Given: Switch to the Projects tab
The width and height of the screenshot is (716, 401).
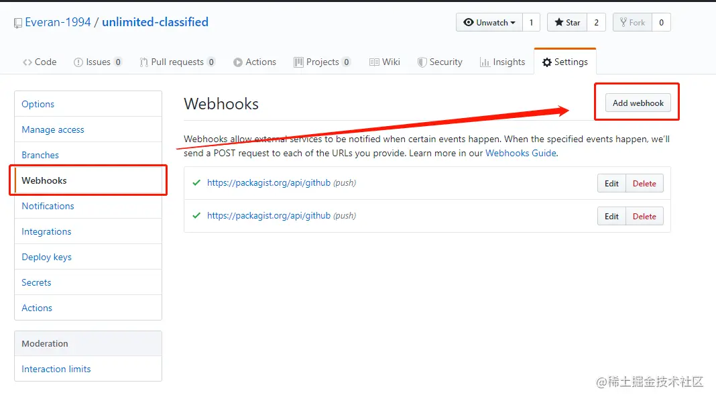Looking at the screenshot, I should [322, 62].
